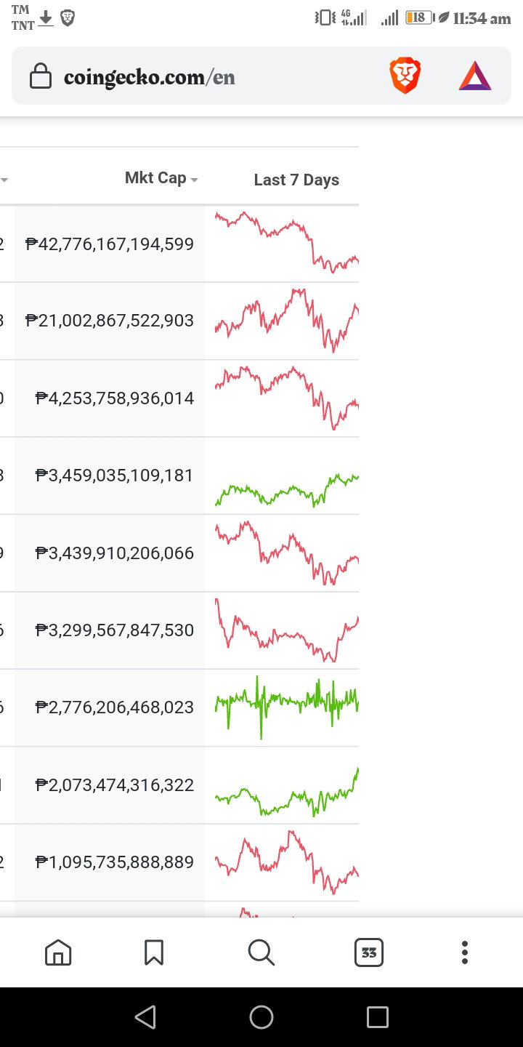The height and width of the screenshot is (1047, 523).
Task: Tap the Brave Rewards triangle icon
Action: (x=475, y=76)
